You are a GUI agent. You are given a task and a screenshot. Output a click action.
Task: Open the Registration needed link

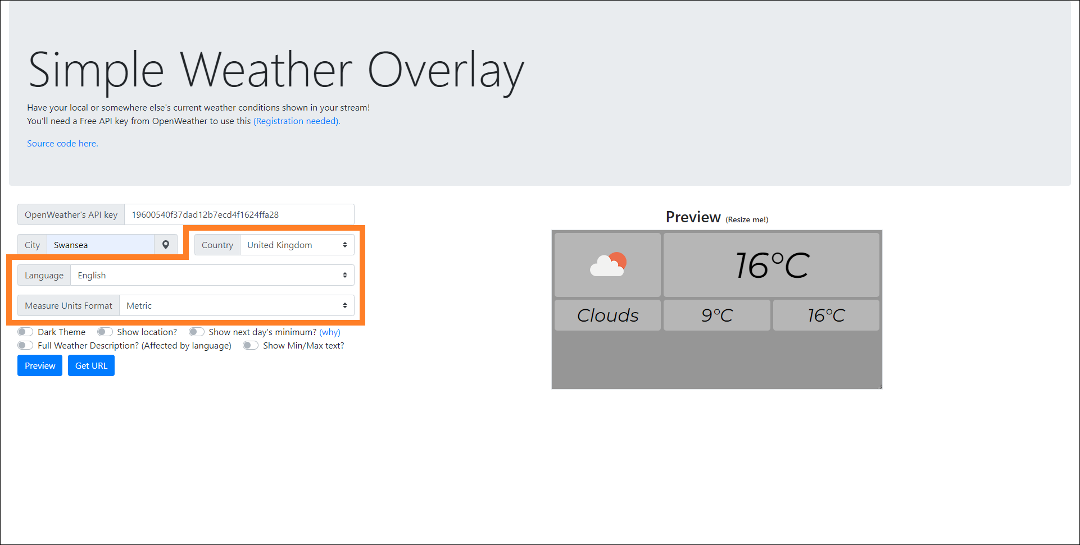point(296,121)
